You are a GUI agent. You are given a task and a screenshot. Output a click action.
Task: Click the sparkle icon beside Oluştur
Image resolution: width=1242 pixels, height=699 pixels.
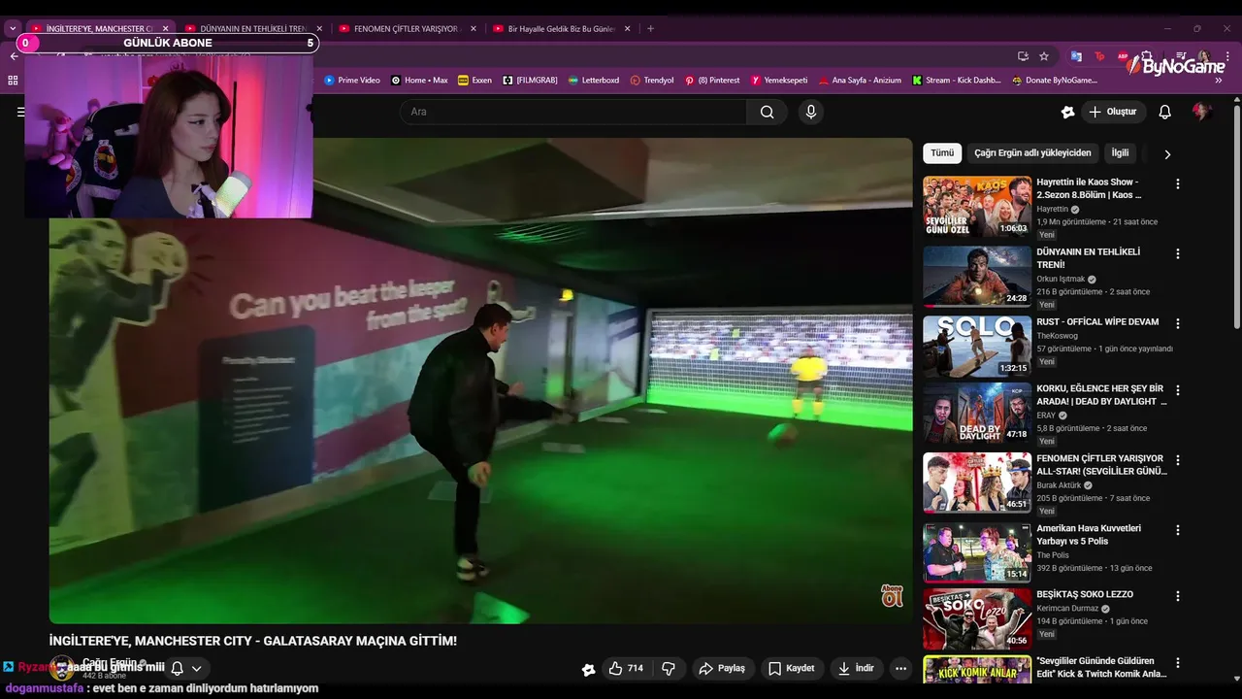pos(1068,112)
